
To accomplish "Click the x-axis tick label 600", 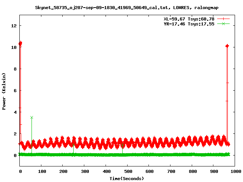I will click(x=149, y=171).
